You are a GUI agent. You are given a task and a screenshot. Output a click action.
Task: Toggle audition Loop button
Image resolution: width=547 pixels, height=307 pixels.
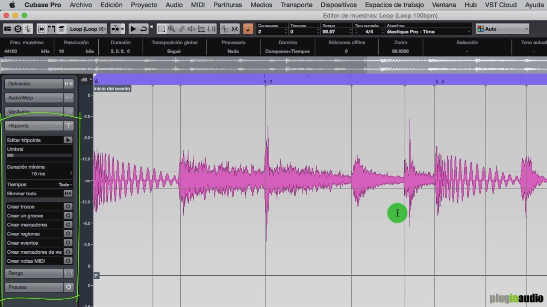click(x=143, y=29)
